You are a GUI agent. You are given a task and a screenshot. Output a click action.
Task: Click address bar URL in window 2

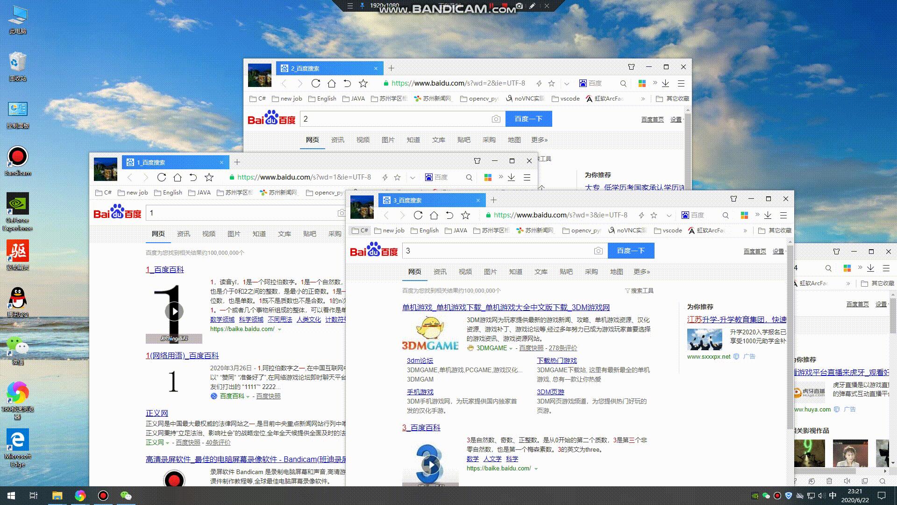coord(458,83)
